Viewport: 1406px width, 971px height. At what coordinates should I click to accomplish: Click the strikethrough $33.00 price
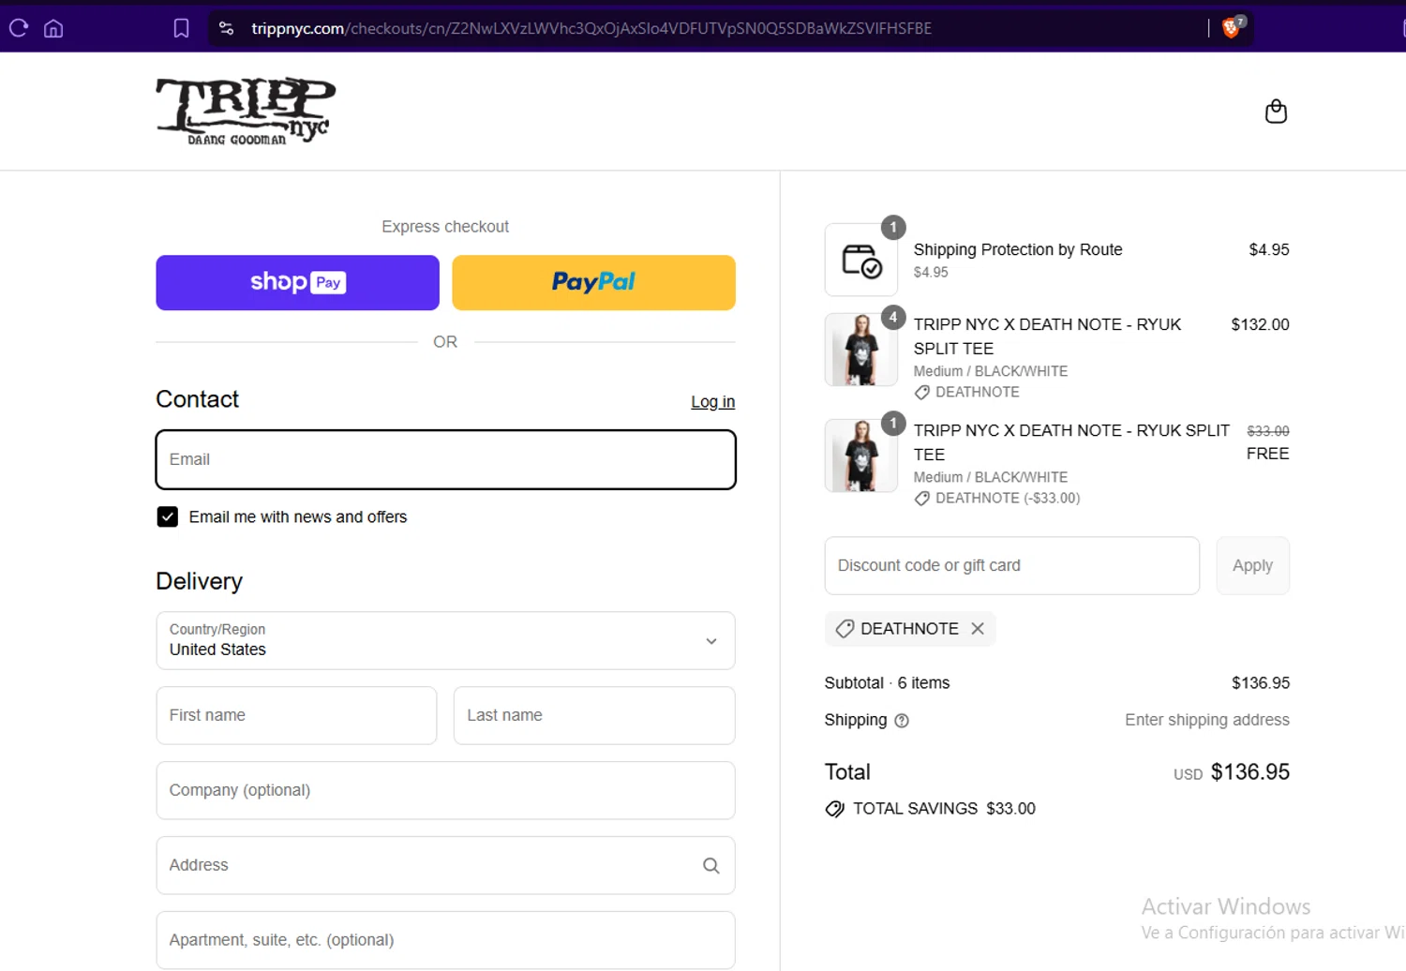click(x=1268, y=431)
